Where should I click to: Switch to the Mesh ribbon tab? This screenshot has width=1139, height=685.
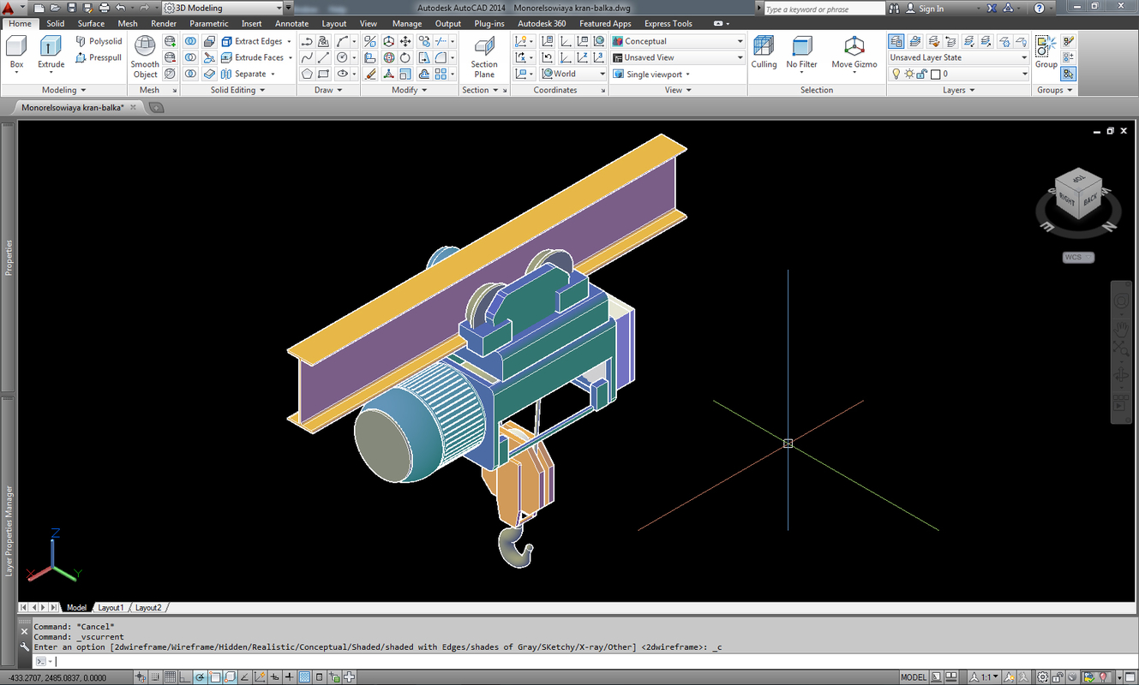point(128,23)
